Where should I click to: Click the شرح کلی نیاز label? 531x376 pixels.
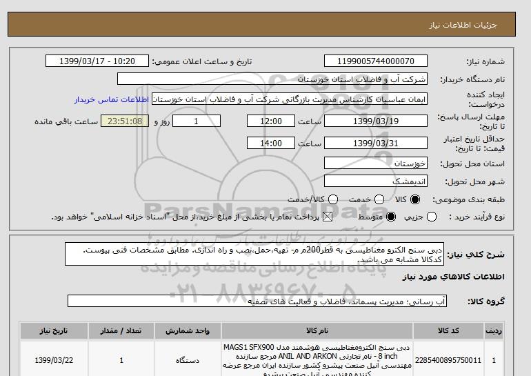click(x=476, y=255)
